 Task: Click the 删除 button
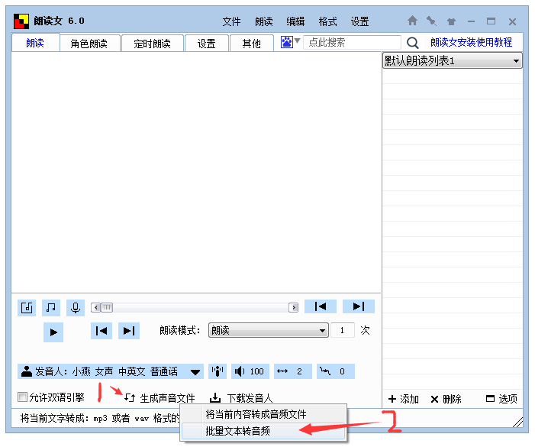tap(446, 399)
